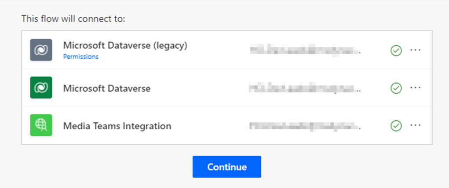The image size is (449, 188).
Task: Click the green Microsoft Dataverse connector icon
Action: coord(41,88)
